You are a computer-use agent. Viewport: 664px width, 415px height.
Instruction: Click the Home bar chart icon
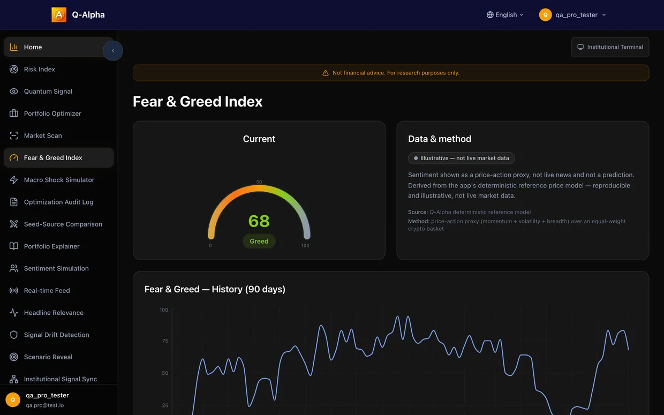click(x=14, y=47)
